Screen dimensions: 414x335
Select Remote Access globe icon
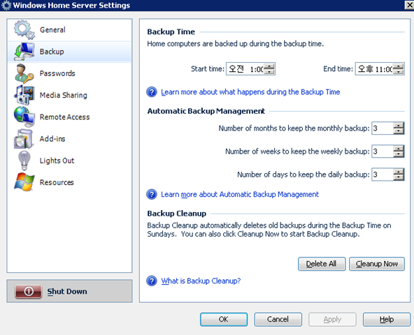[24, 117]
